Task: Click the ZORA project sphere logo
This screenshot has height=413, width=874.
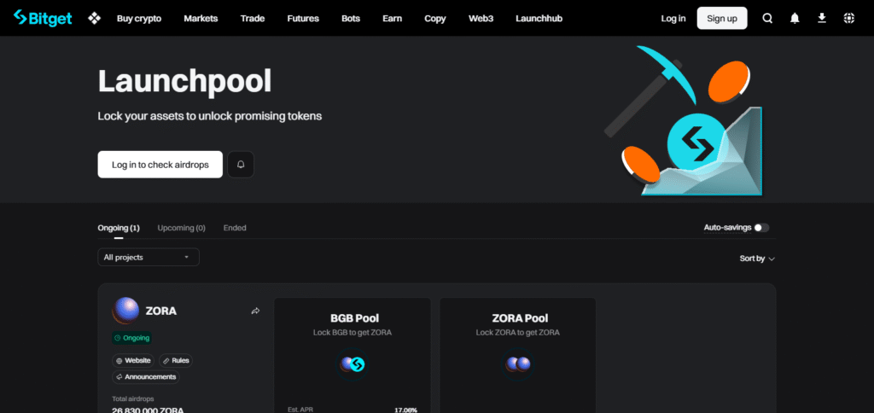Action: point(126,311)
